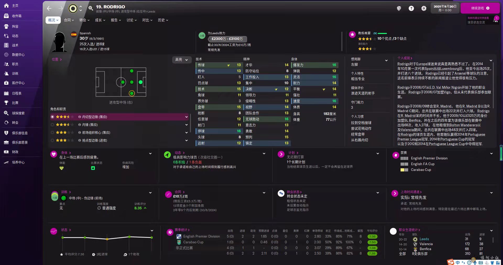The width and height of the screenshot is (503, 265).
Task: Expand the 训练 panel dropdown arrow
Action: pos(150,193)
